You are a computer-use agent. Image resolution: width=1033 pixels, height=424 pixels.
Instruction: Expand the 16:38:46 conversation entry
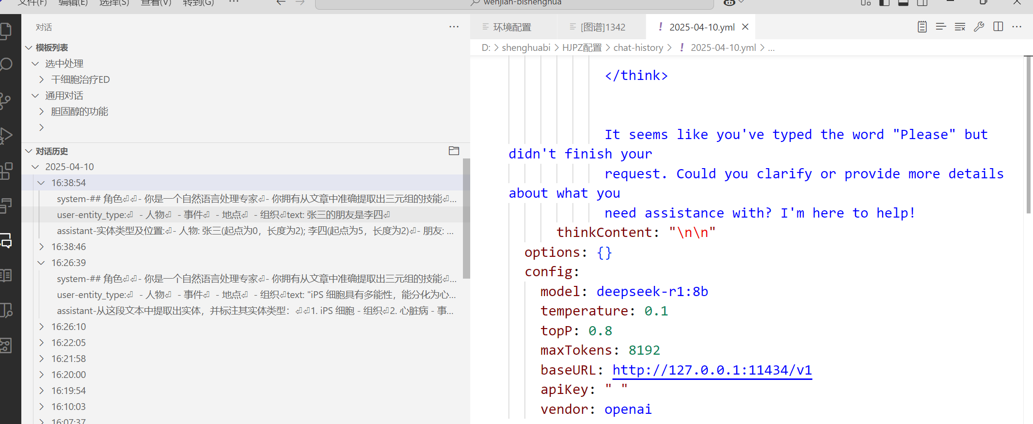click(x=68, y=247)
